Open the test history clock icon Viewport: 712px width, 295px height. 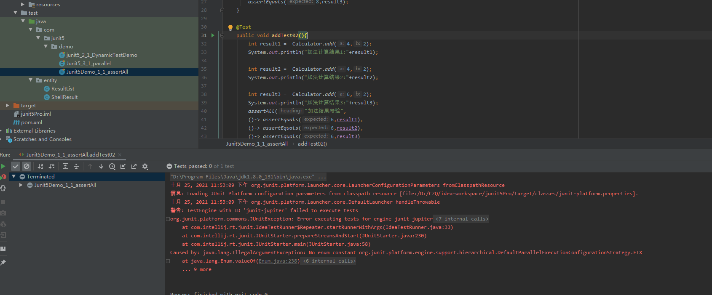click(x=112, y=166)
